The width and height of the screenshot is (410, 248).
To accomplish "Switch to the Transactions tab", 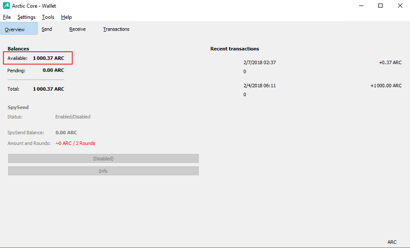I will [x=116, y=29].
